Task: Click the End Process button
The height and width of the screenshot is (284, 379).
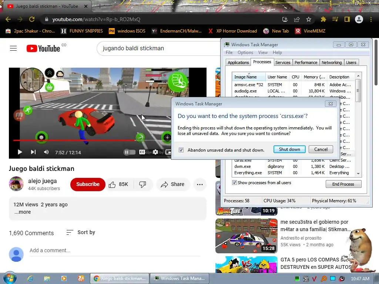Action: click(x=343, y=184)
